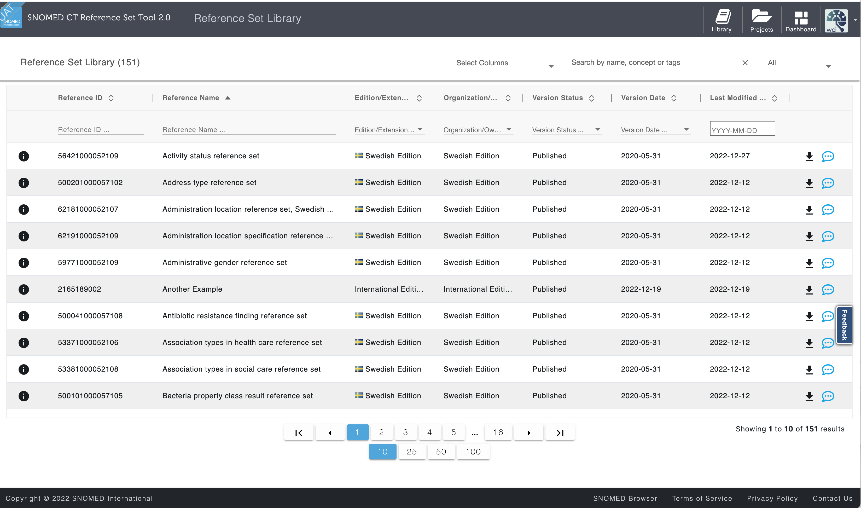Open comments for Administrative gender reference set
Image resolution: width=861 pixels, height=508 pixels.
click(828, 263)
